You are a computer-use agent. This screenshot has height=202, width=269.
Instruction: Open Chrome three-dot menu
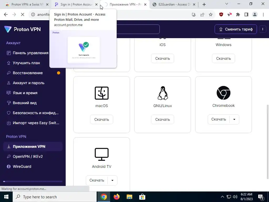pos(263,15)
